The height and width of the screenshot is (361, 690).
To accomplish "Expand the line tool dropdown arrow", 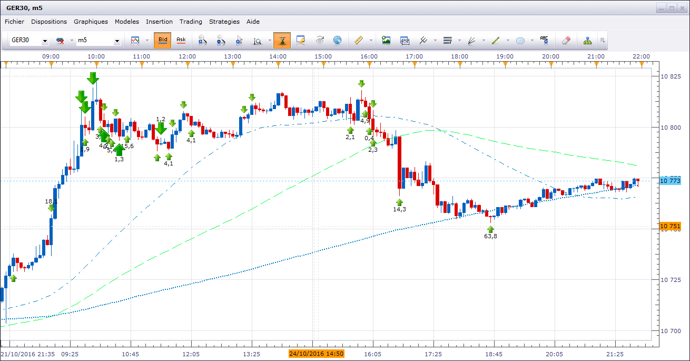I will coord(508,41).
